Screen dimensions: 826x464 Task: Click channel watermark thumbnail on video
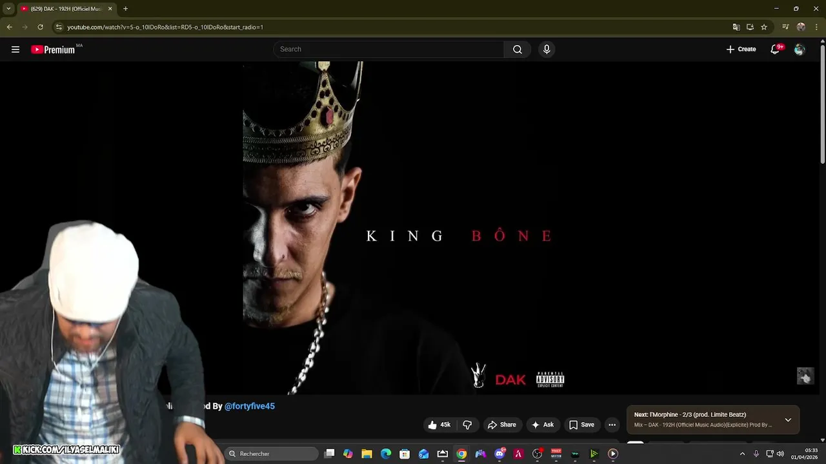[x=805, y=376]
